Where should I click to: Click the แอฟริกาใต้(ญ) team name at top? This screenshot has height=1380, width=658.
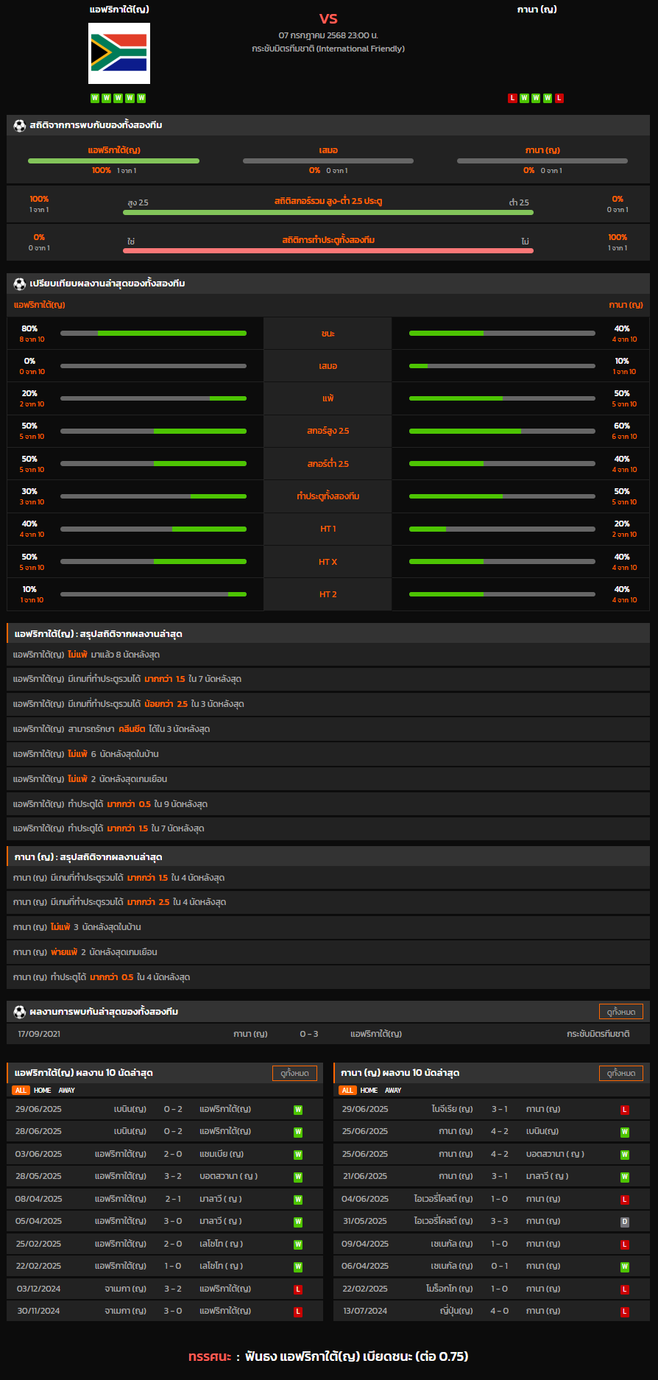tap(119, 10)
